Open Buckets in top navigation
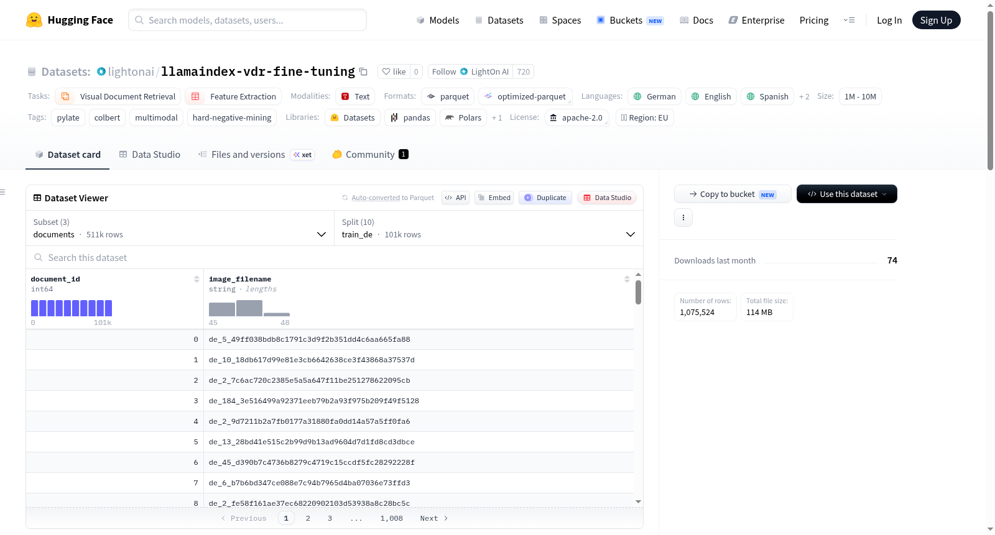Screen dimensions: 995x535 [x=630, y=20]
